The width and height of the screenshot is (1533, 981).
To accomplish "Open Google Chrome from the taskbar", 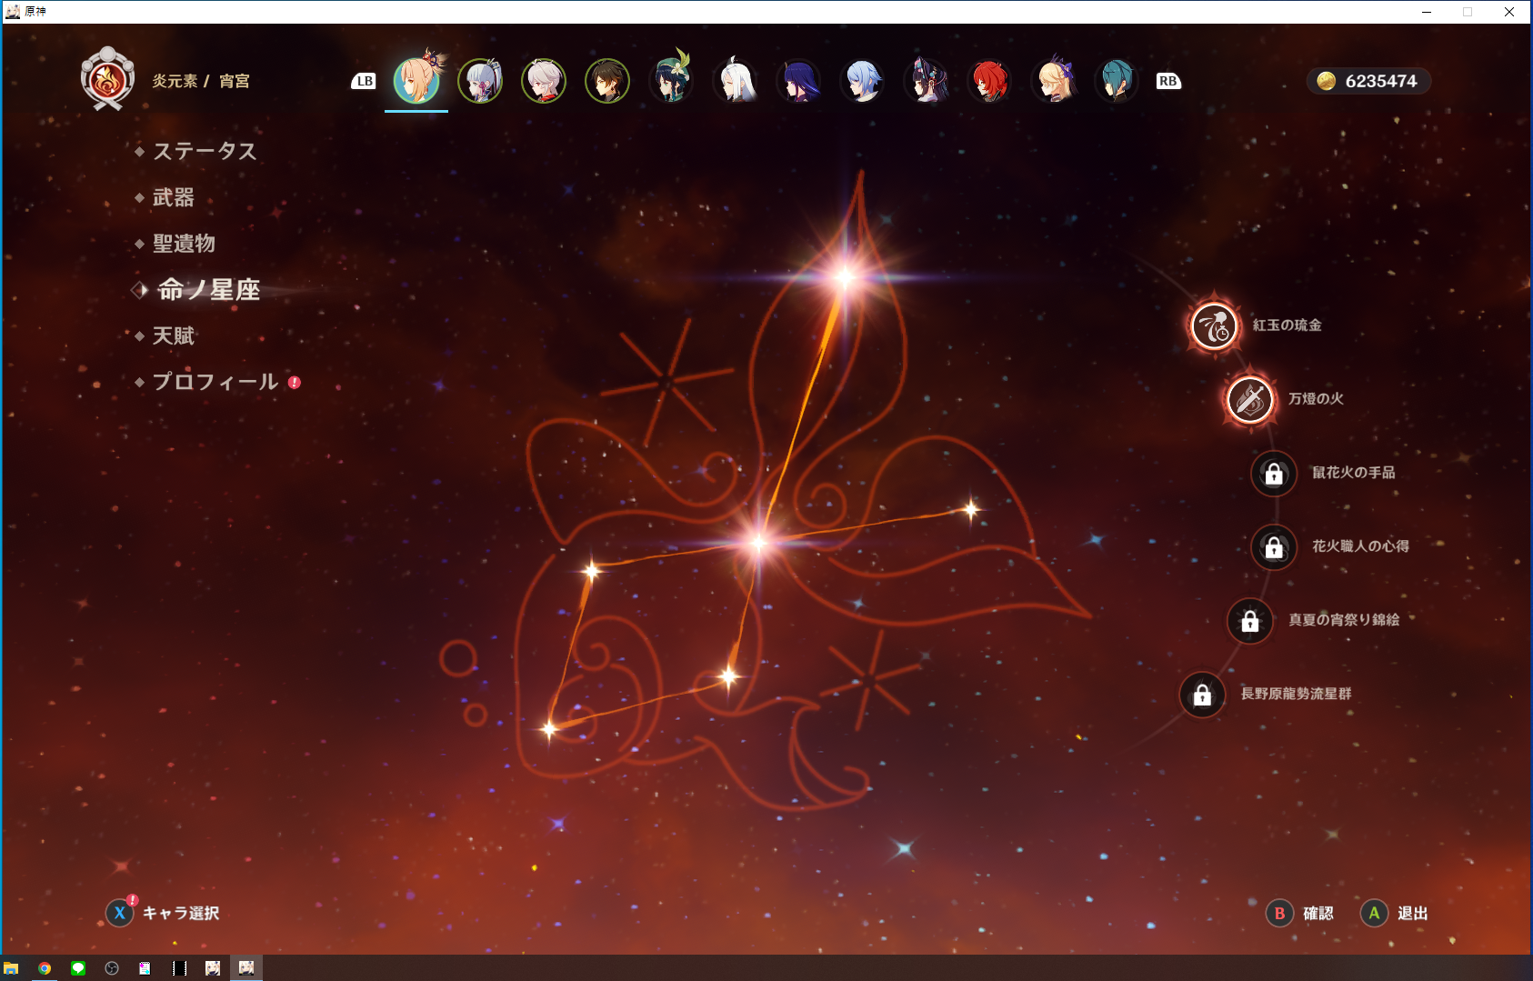I will (x=45, y=968).
